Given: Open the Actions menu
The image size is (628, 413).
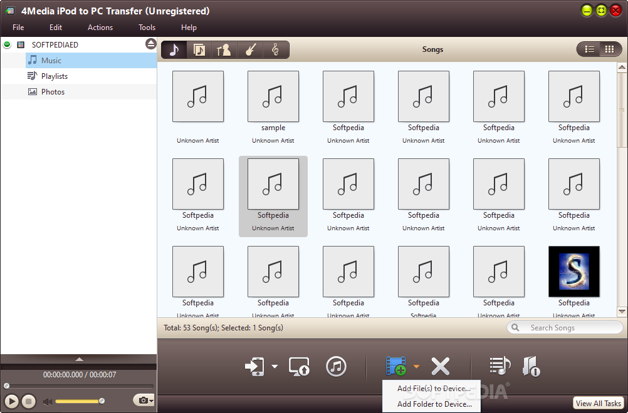Looking at the screenshot, I should coord(100,27).
